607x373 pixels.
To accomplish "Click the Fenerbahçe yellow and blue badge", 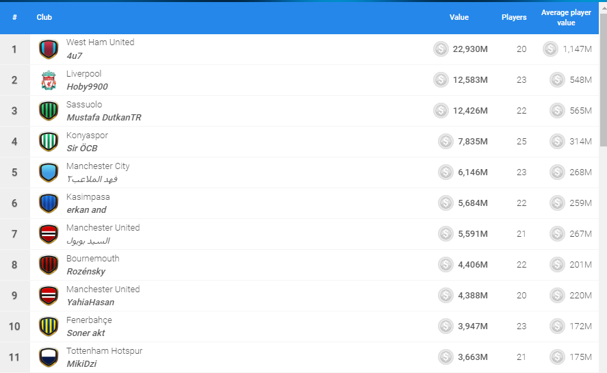I will click(49, 326).
